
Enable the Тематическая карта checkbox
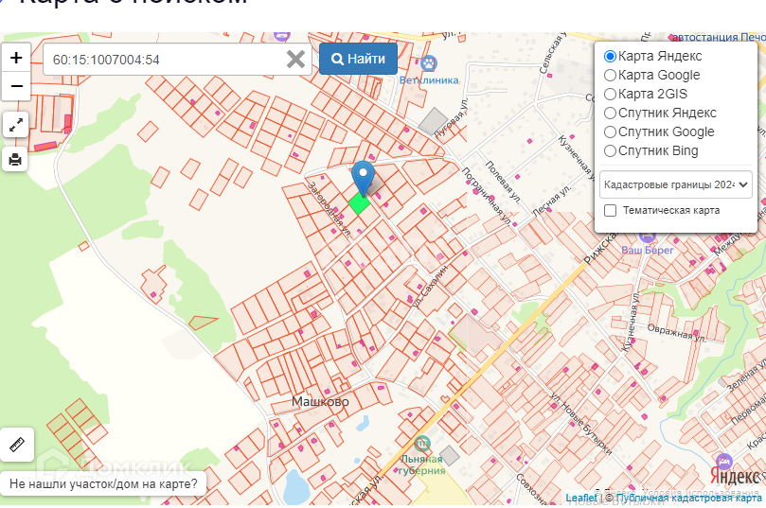click(611, 211)
